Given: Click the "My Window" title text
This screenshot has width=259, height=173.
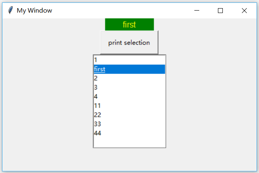Looking at the screenshot, I should tap(34, 11).
